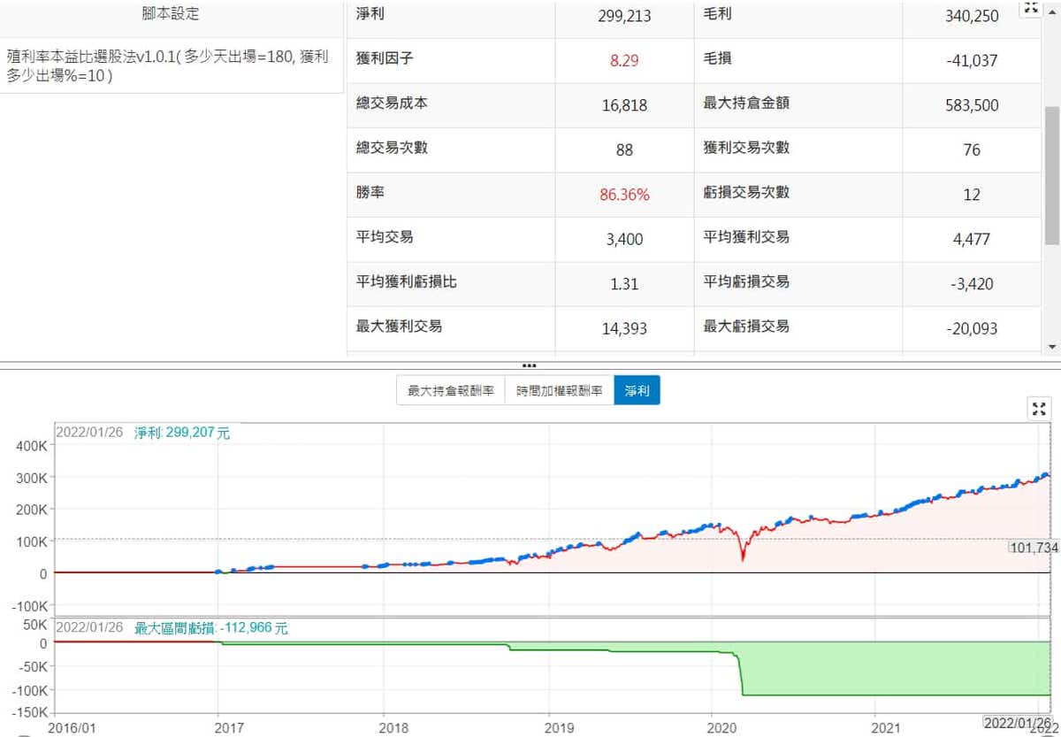Click the 獲利因子 value 8.29
This screenshot has height=737, width=1061.
click(x=624, y=61)
